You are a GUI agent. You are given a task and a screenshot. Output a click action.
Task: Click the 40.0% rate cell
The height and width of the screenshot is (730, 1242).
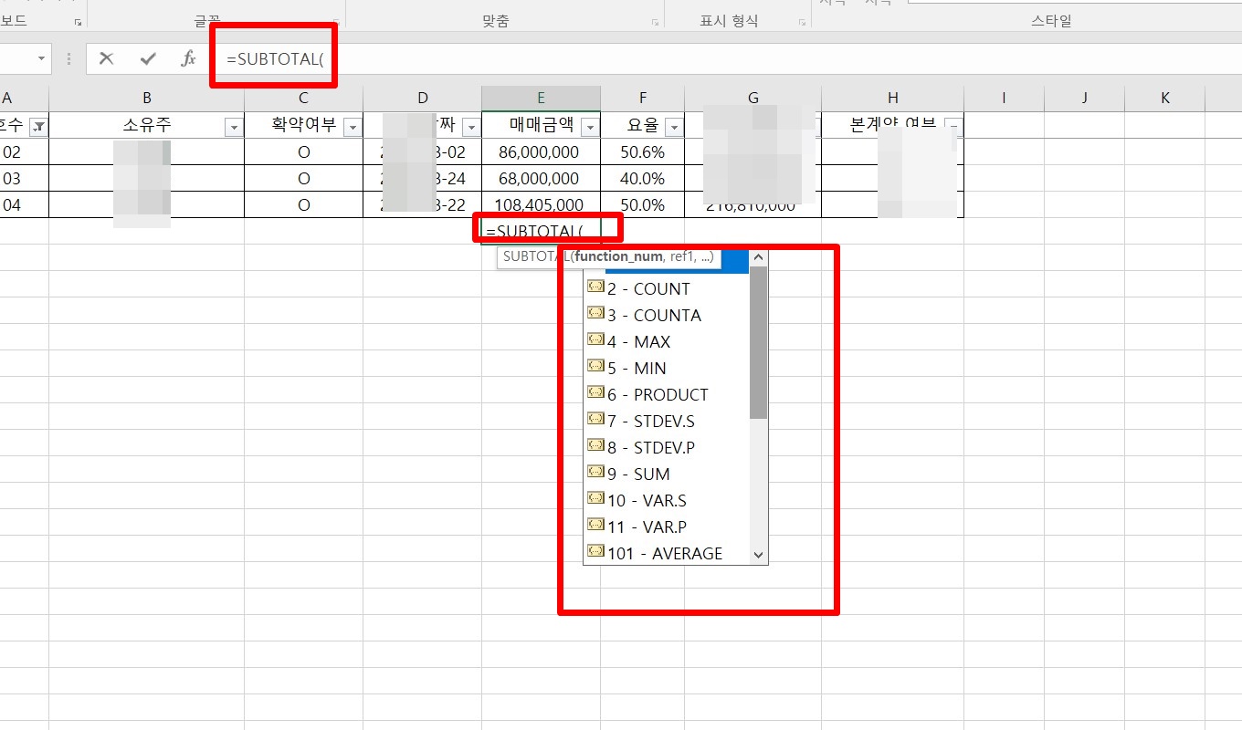(642, 179)
